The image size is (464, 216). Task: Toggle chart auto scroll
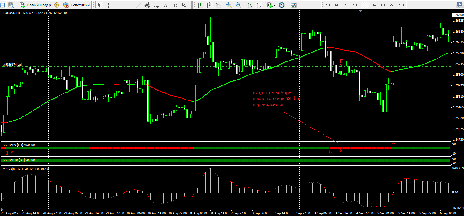pos(250,5)
